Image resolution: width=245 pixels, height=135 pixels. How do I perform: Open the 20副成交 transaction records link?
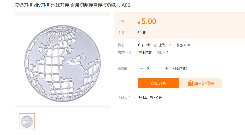[145, 52]
